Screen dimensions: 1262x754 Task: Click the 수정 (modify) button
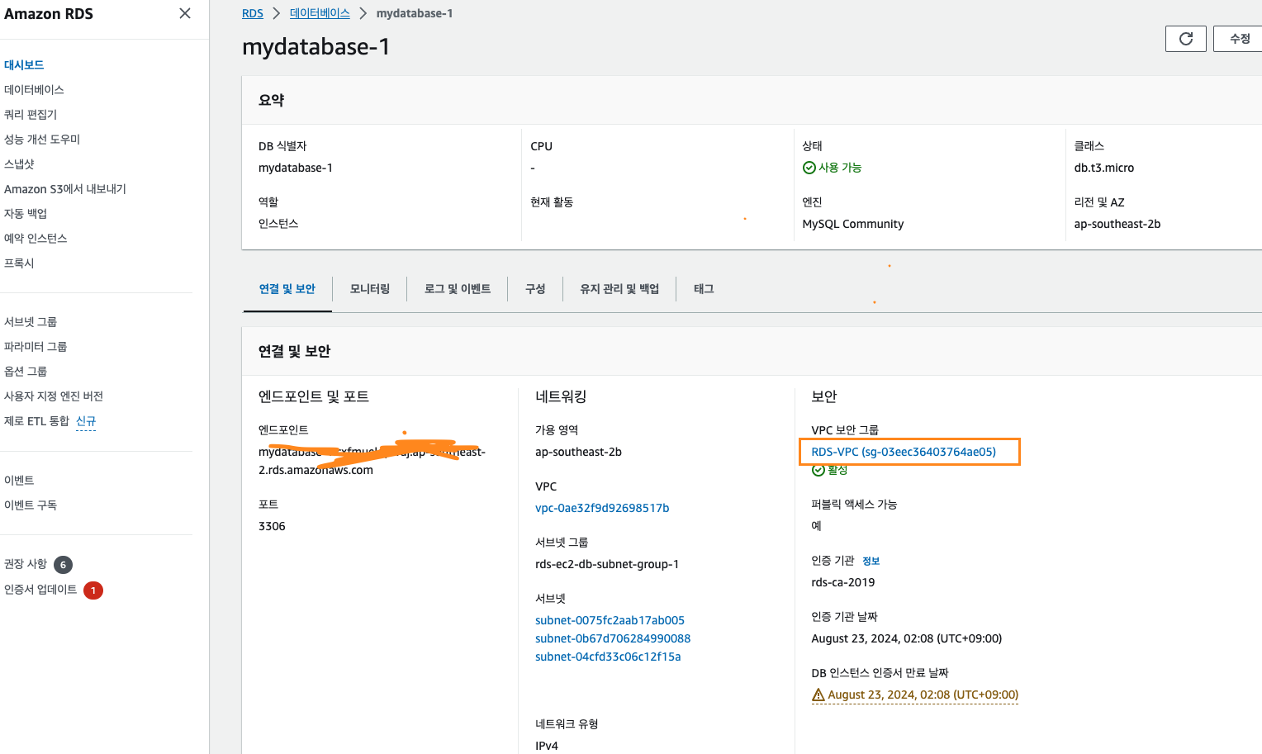pyautogui.click(x=1239, y=39)
